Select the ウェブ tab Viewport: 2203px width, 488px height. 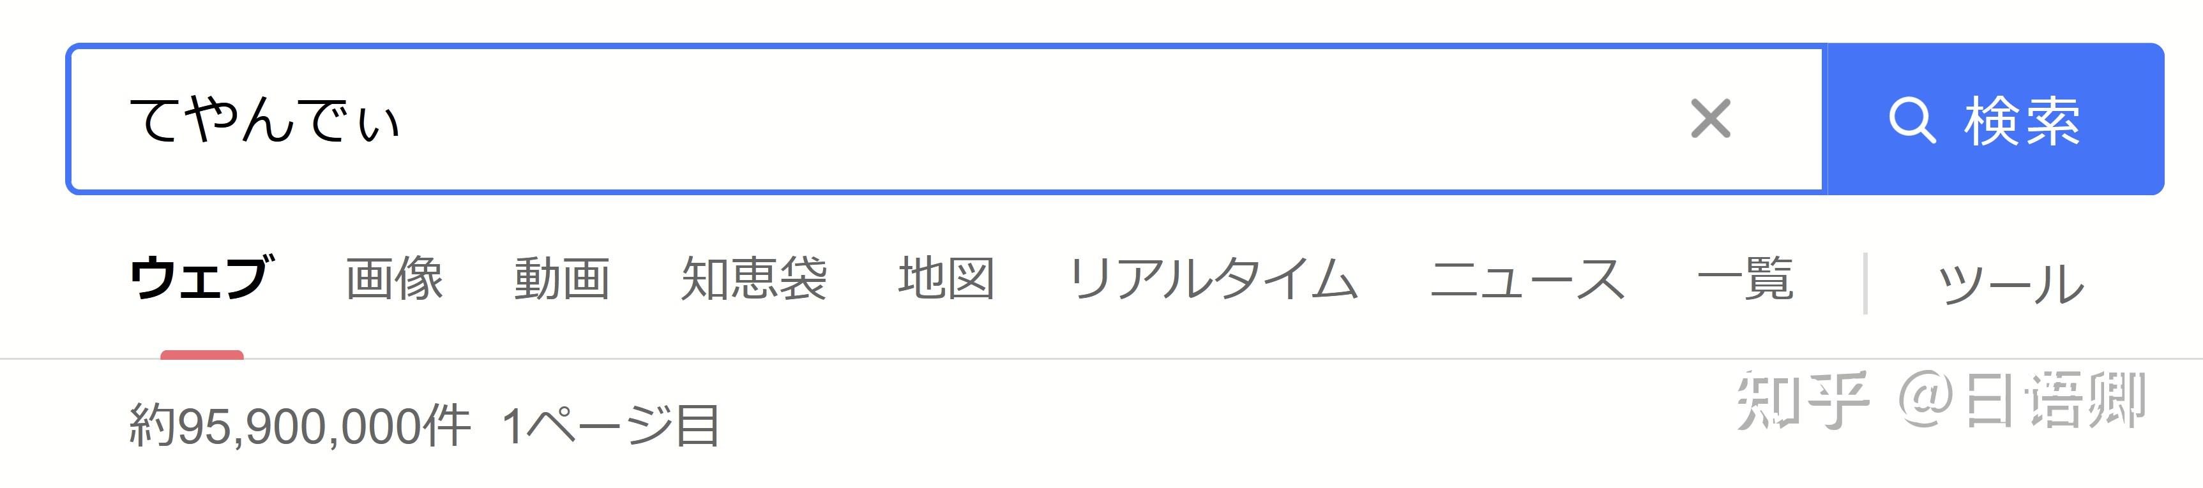coord(202,279)
